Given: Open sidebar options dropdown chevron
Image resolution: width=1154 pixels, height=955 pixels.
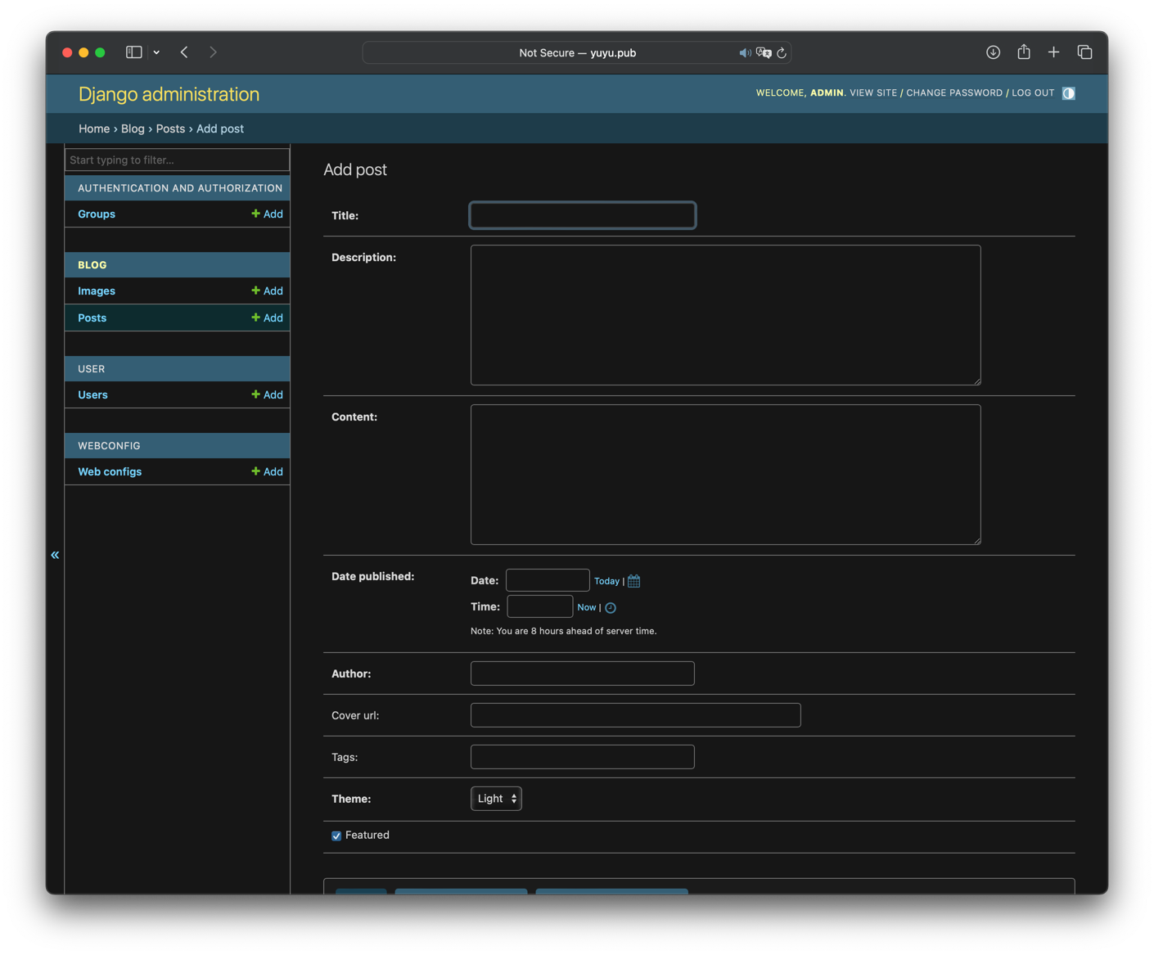Looking at the screenshot, I should (156, 52).
